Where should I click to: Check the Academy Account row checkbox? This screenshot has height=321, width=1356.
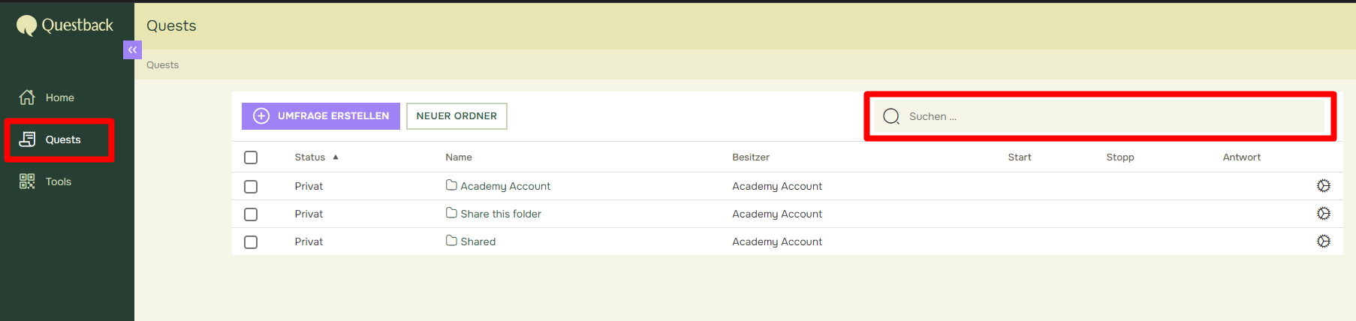coord(251,187)
